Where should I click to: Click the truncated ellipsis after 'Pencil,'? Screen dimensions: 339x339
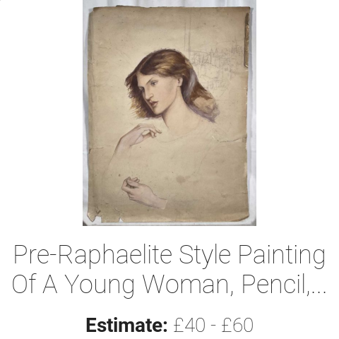click(319, 290)
